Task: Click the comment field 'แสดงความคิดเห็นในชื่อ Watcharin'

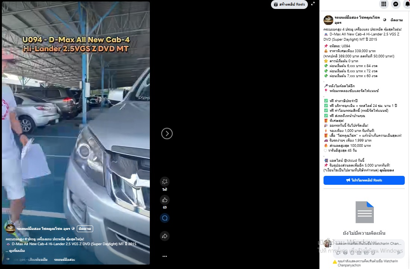Action: [x=369, y=243]
